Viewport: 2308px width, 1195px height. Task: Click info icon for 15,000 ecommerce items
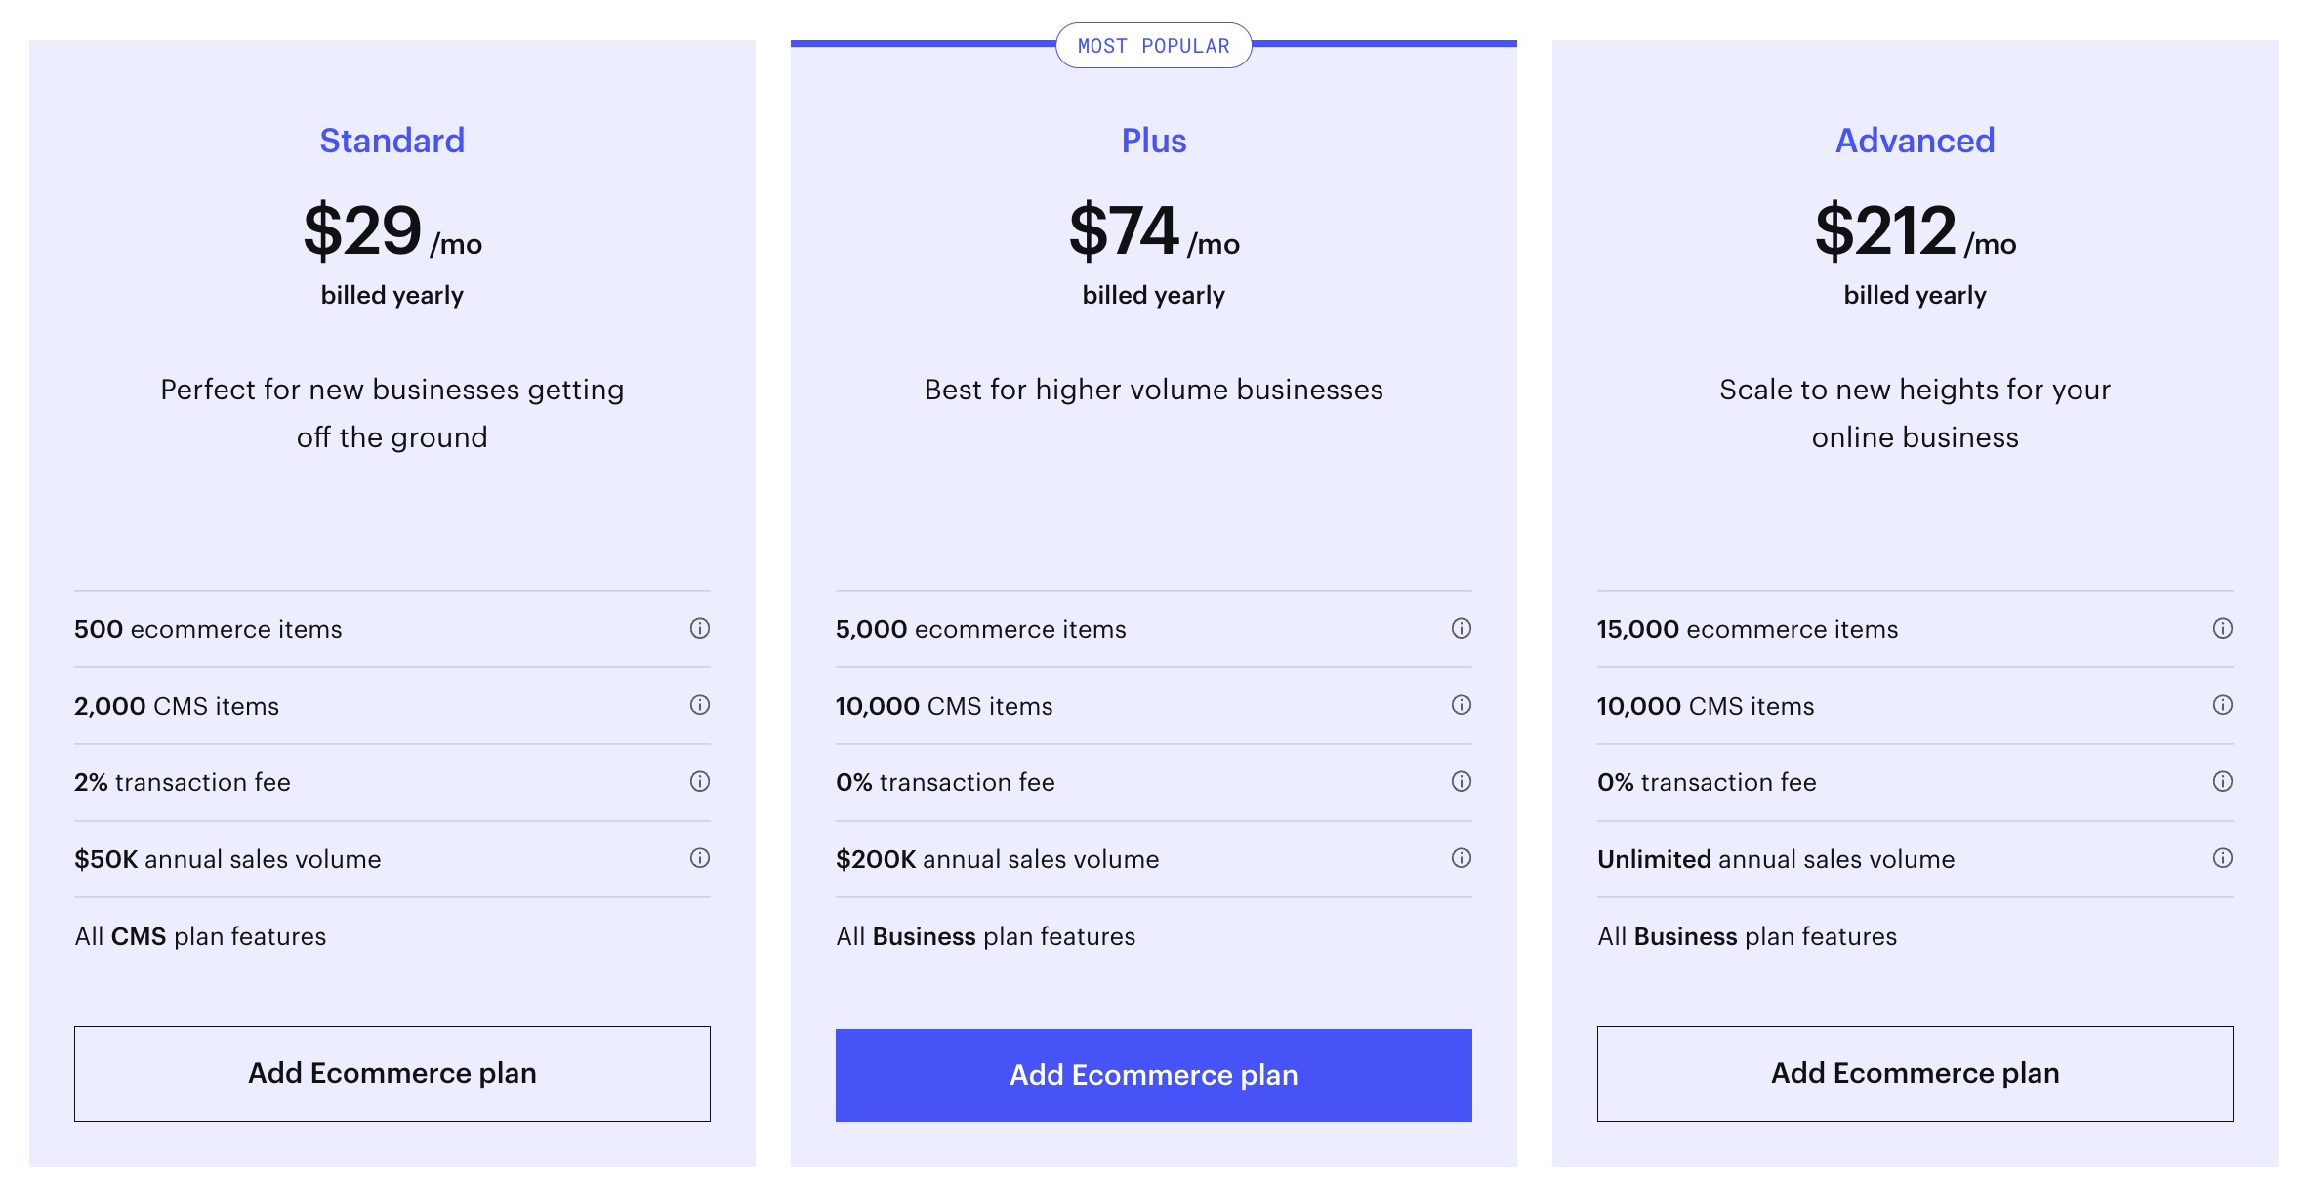2223,628
